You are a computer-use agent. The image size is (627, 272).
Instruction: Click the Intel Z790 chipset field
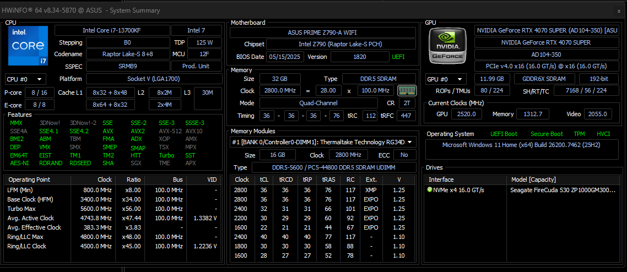[x=341, y=44]
